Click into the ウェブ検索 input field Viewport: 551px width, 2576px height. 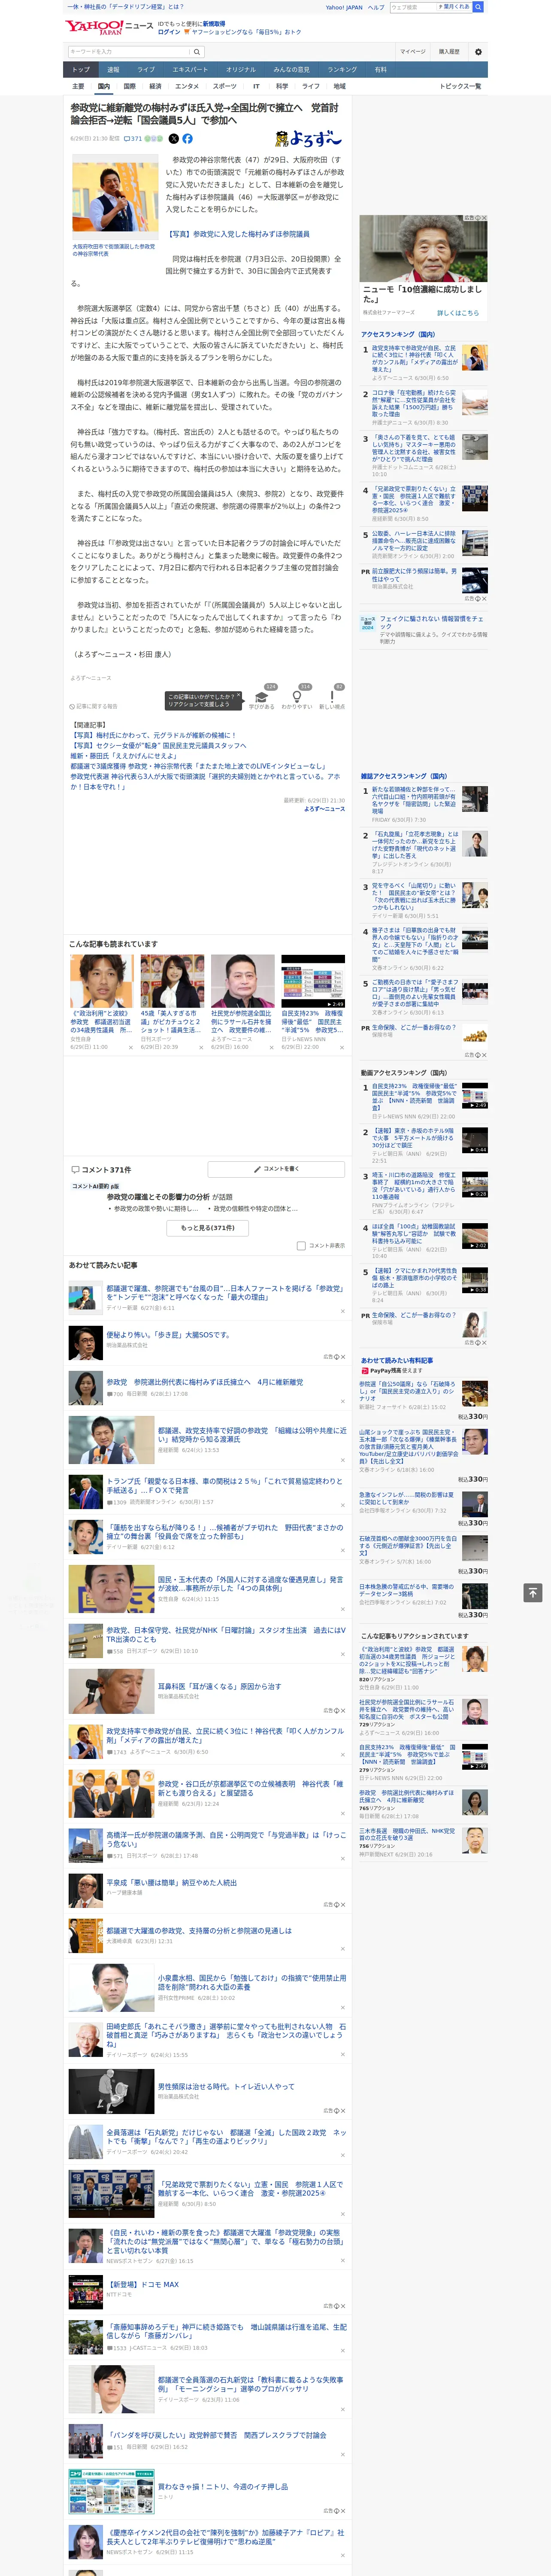tap(413, 7)
